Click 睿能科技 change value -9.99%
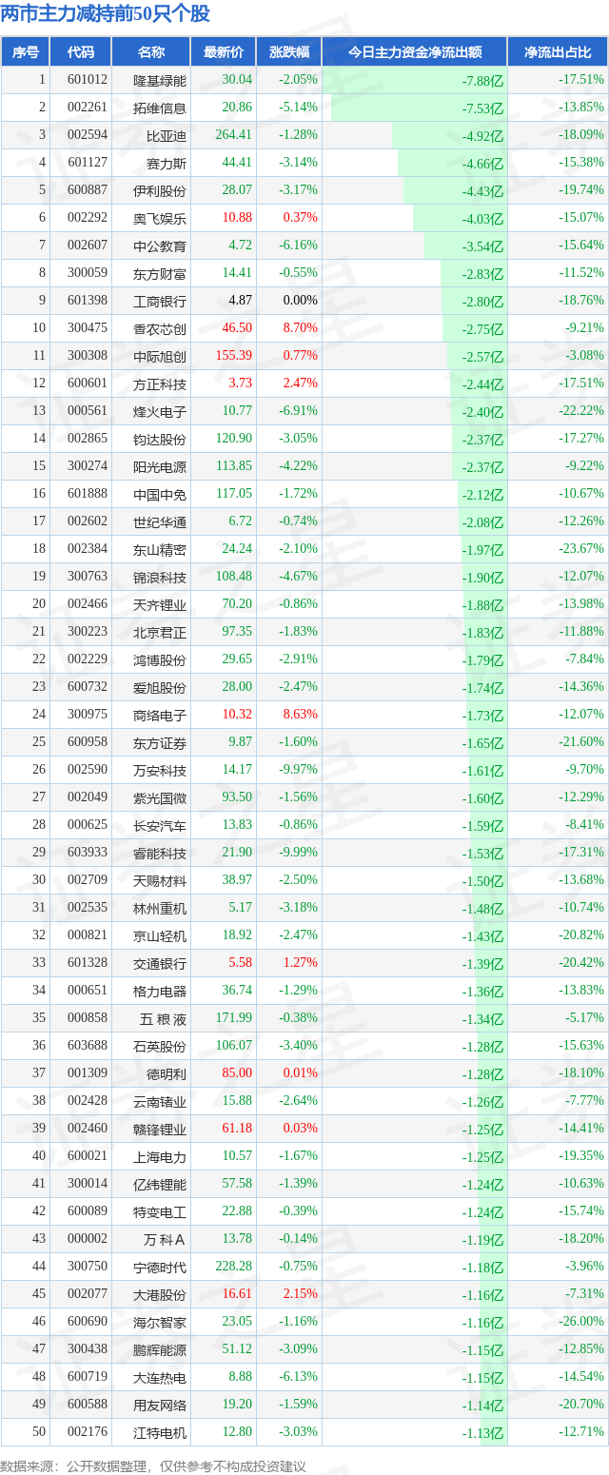Viewport: 609px width, 1475px height. pyautogui.click(x=299, y=853)
